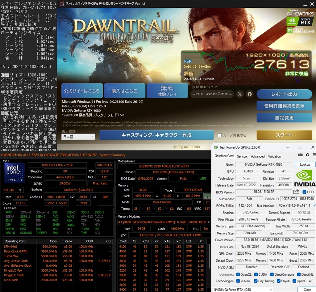The width and height of the screenshot is (316, 292).
Task: Switch to the Graphics Card tab
Action: point(224,156)
